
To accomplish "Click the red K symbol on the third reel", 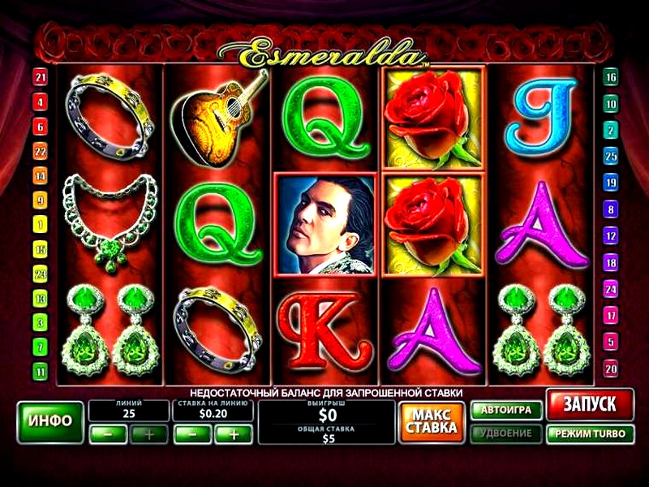I will (325, 330).
